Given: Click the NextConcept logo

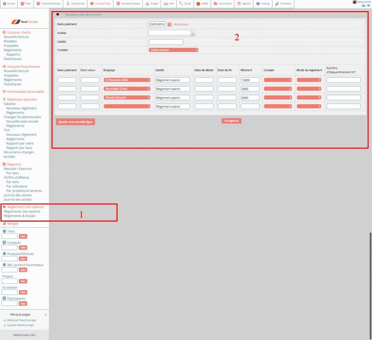Looking at the screenshot, I should pos(24,22).
